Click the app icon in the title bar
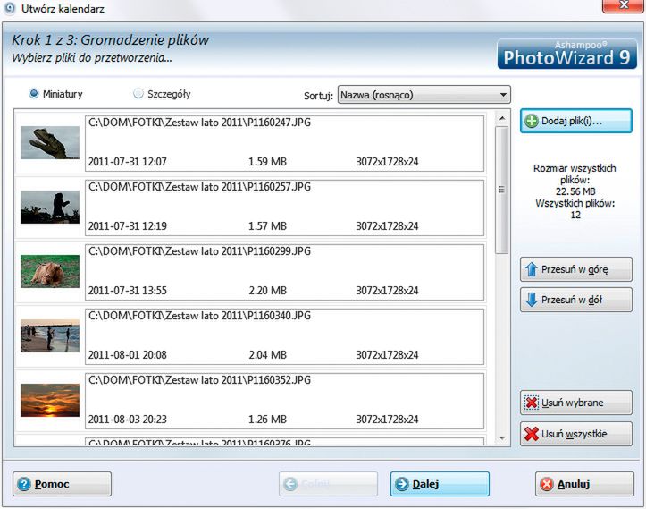This screenshot has width=646, height=509. click(x=10, y=8)
